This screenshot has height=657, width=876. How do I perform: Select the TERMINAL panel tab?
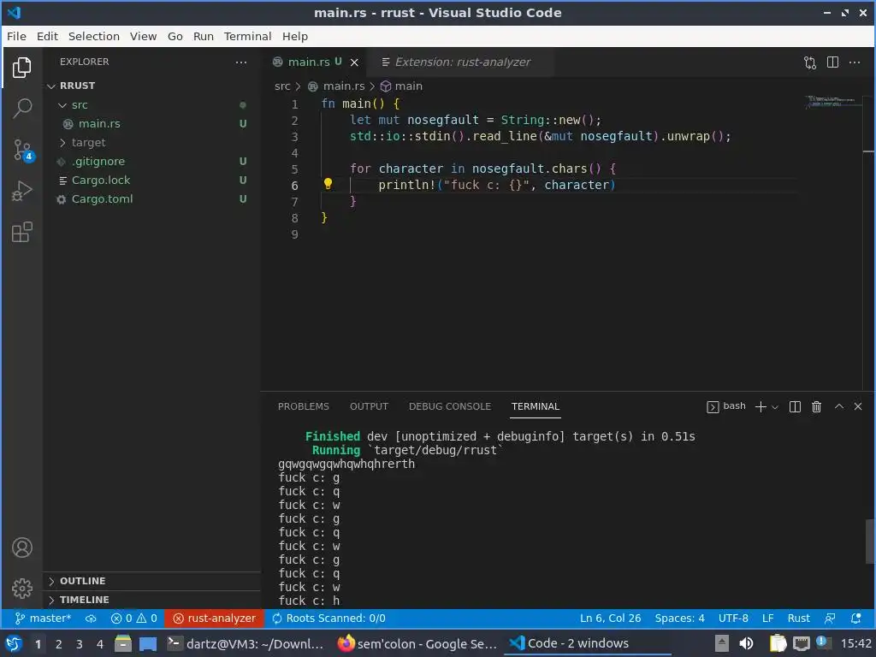(536, 406)
